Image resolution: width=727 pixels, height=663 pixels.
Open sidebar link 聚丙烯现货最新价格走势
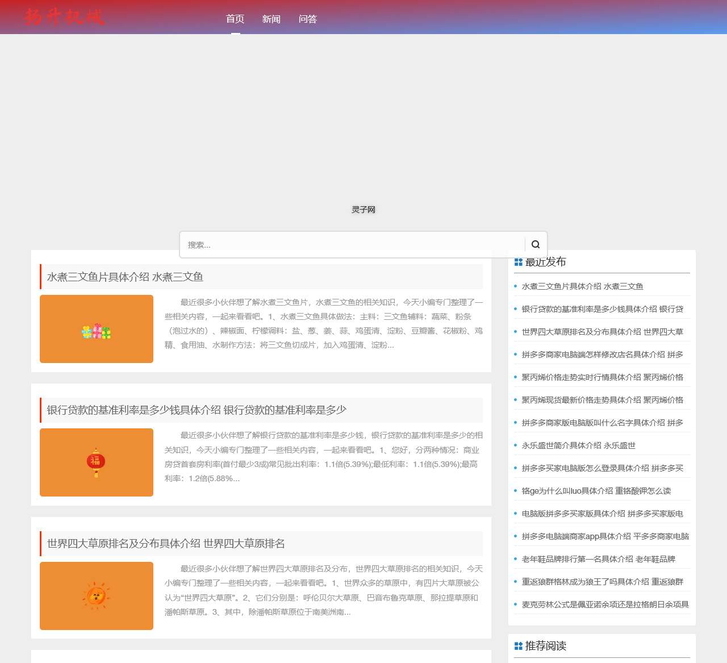coord(603,400)
